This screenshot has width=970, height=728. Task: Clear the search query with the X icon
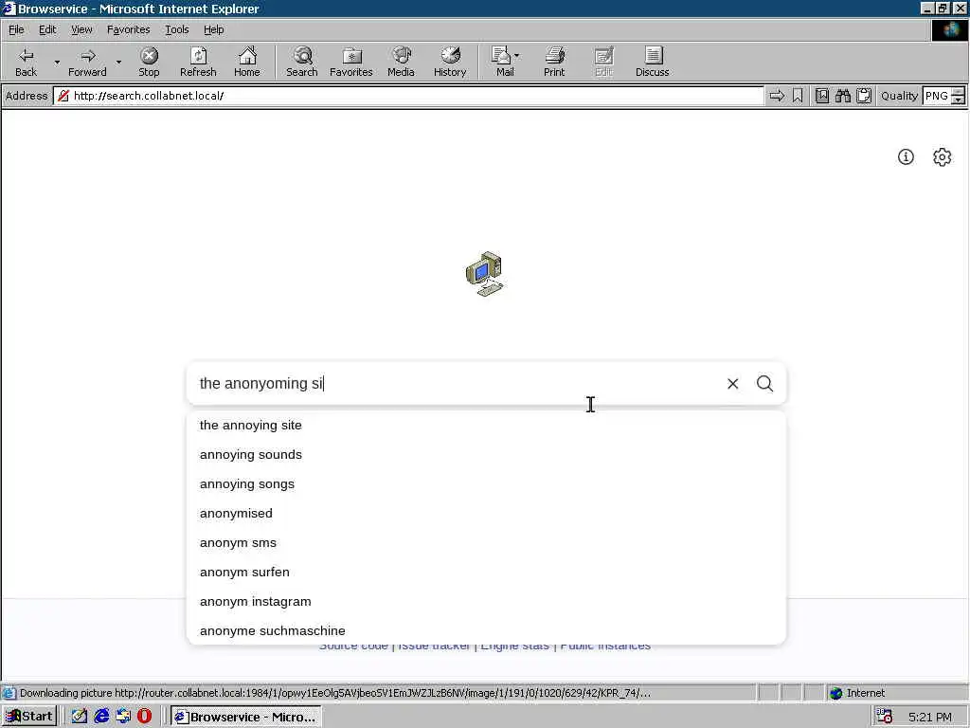tap(732, 384)
